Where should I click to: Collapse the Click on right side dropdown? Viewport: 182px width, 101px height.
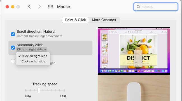31,50
